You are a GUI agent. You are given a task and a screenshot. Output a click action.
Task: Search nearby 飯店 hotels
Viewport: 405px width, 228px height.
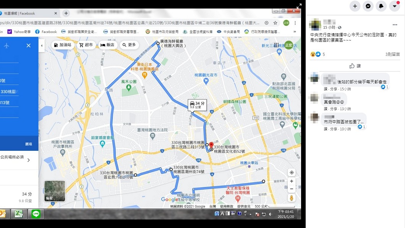tap(107, 45)
